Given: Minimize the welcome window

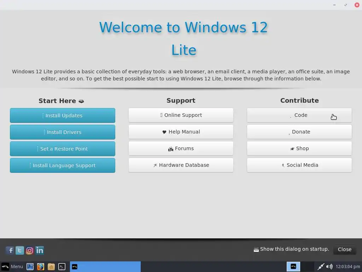Looking at the screenshot, I should [x=334, y=5].
